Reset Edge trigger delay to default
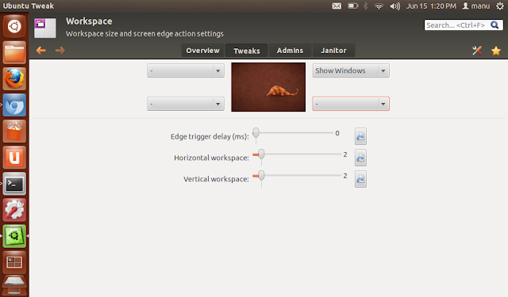 (x=360, y=136)
